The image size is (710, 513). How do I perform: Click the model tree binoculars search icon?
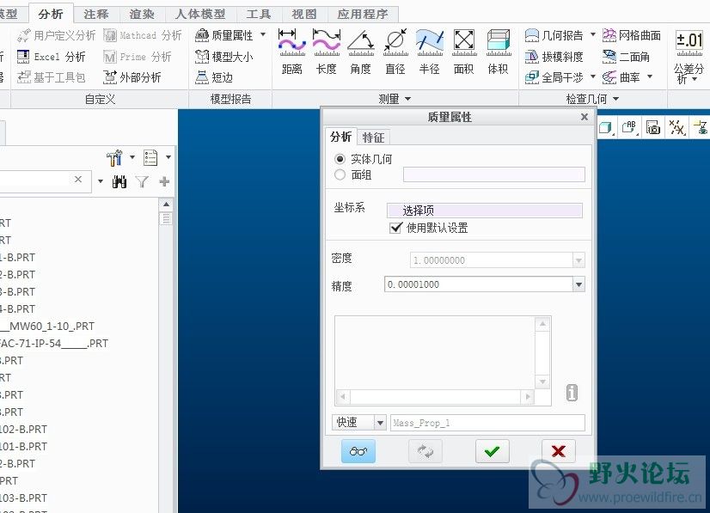pyautogui.click(x=119, y=182)
